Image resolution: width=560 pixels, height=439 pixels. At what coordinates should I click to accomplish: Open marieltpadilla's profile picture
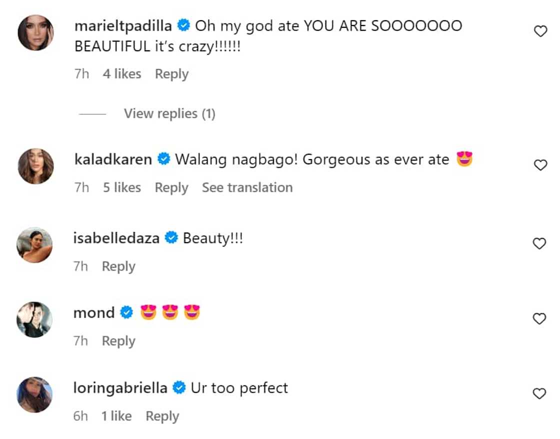click(35, 33)
